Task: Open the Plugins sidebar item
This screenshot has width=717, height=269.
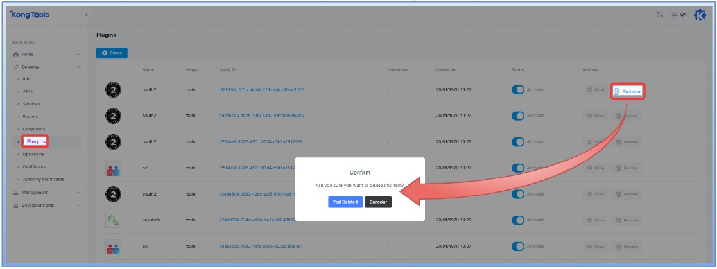Action: click(x=37, y=141)
